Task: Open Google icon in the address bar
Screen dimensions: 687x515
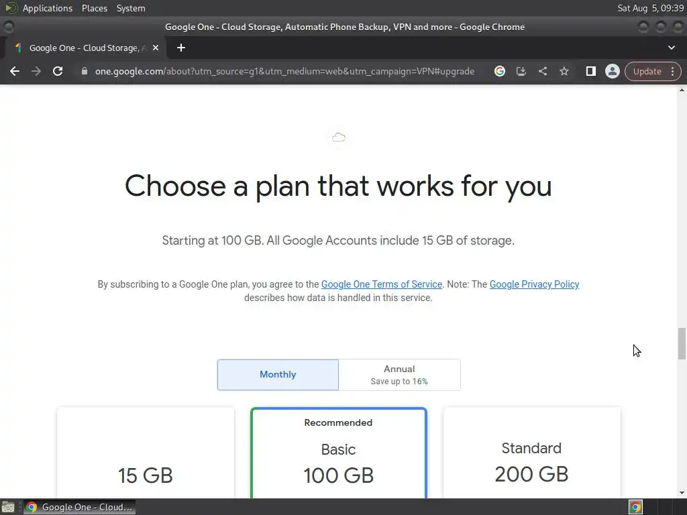Action: pos(499,71)
